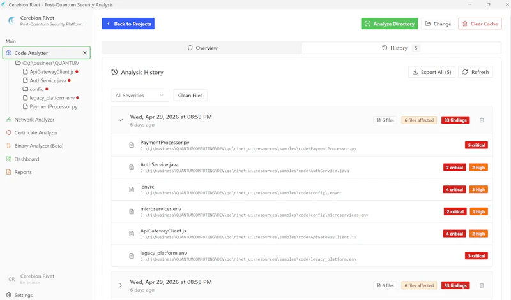Click Back to Projects button

[128, 24]
